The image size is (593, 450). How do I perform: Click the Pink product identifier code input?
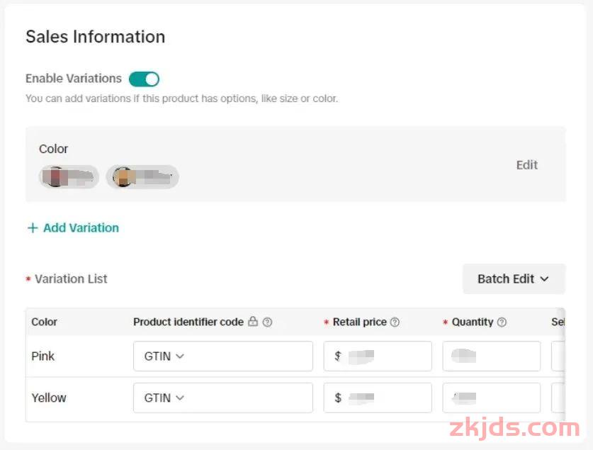click(248, 356)
